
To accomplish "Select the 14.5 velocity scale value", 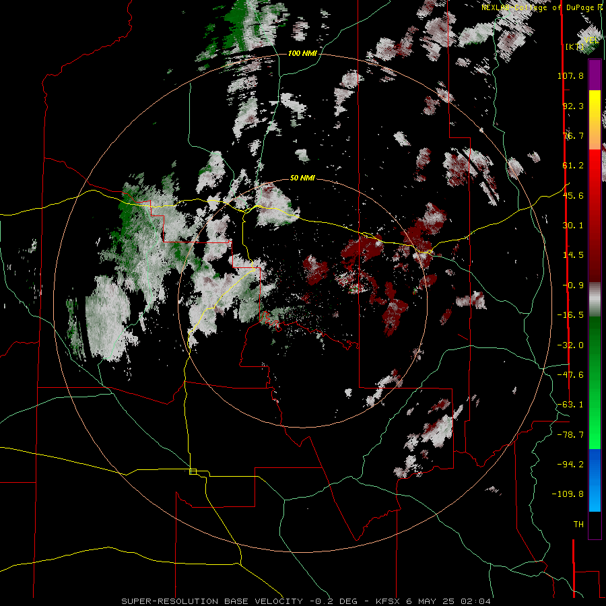I will 573,255.
